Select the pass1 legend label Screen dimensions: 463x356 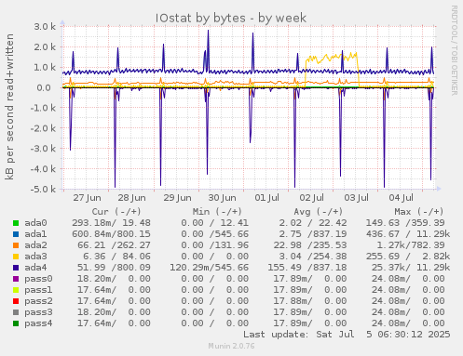coord(38,290)
